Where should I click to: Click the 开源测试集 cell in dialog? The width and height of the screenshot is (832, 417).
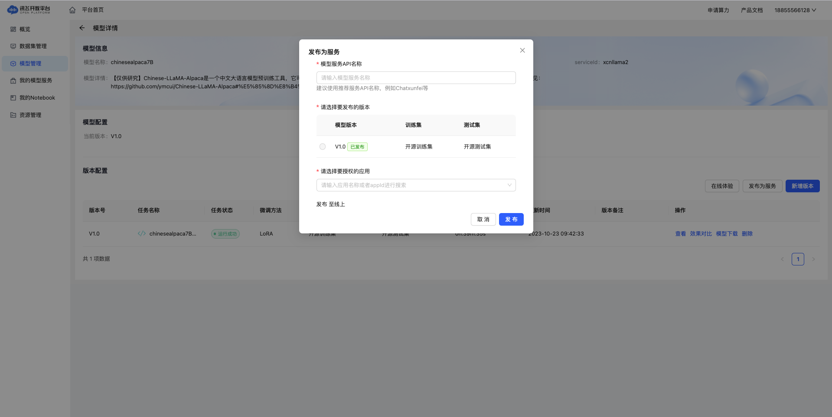pyautogui.click(x=477, y=147)
